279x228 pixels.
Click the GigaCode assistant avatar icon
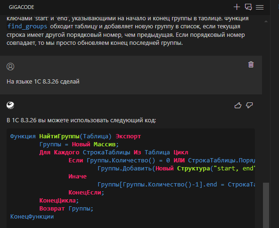point(10,105)
